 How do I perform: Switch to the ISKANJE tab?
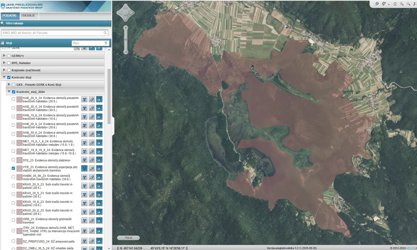pos(28,16)
